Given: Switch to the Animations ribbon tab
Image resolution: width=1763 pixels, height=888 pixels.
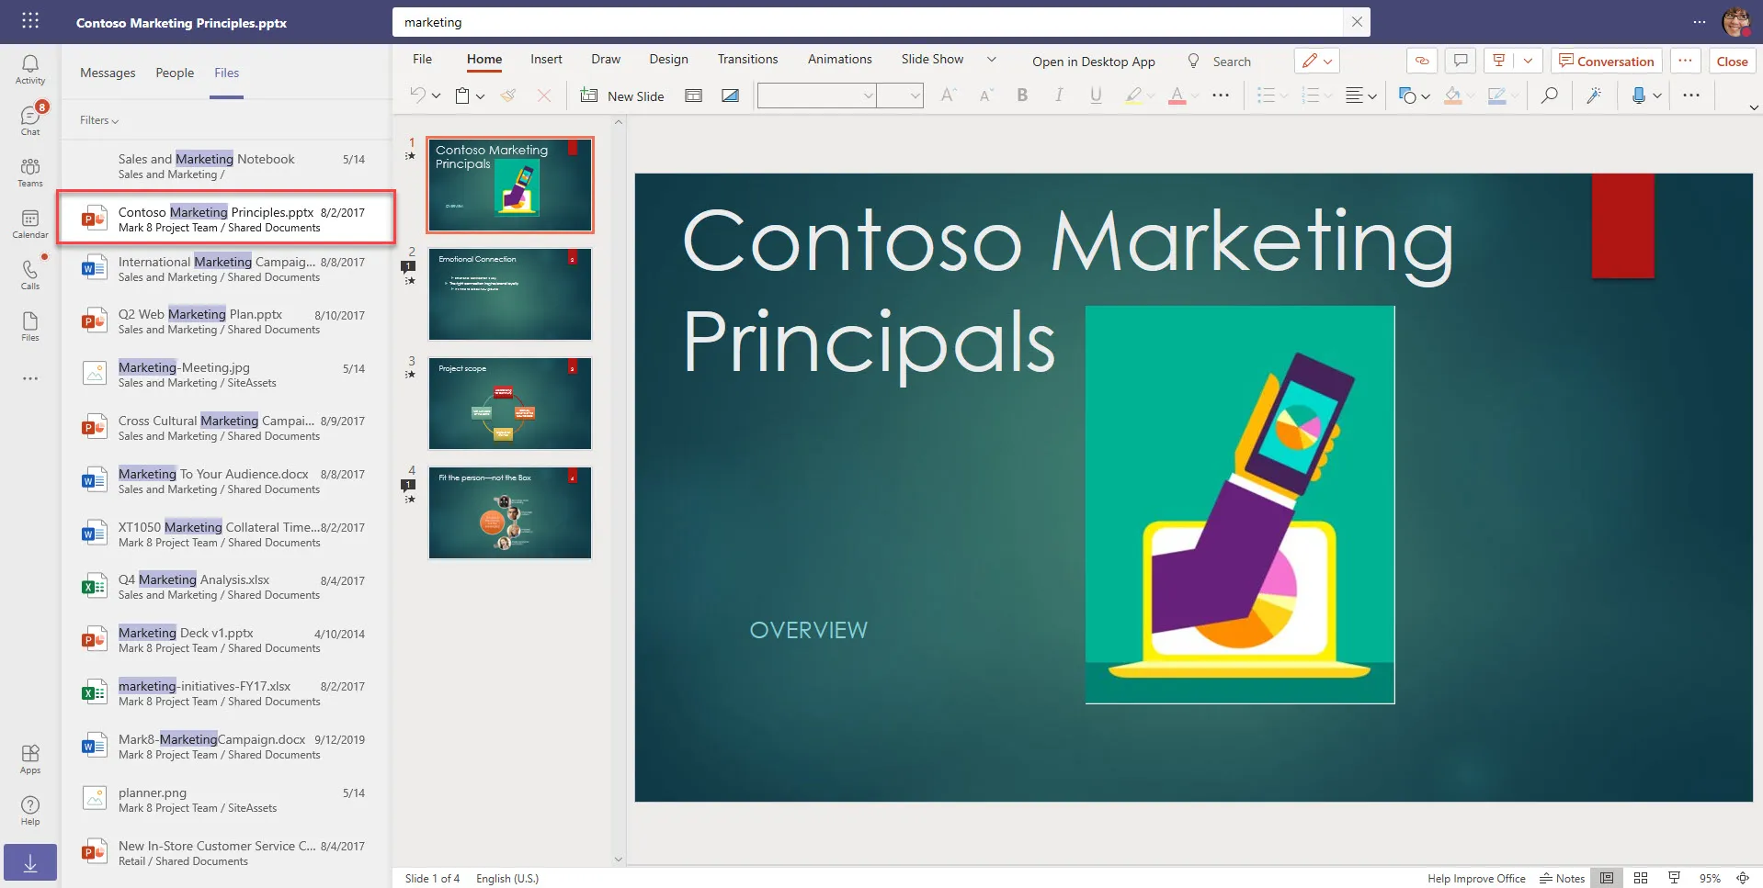Looking at the screenshot, I should (x=839, y=59).
